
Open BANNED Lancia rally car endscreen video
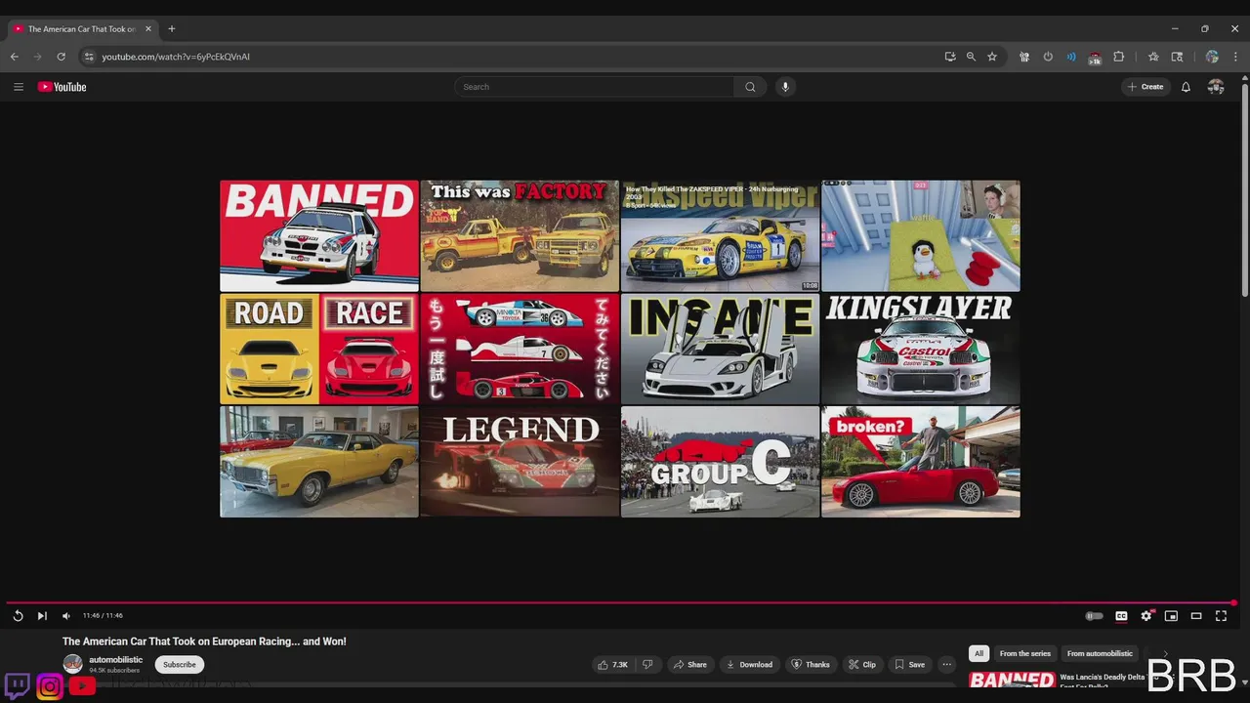[319, 235]
